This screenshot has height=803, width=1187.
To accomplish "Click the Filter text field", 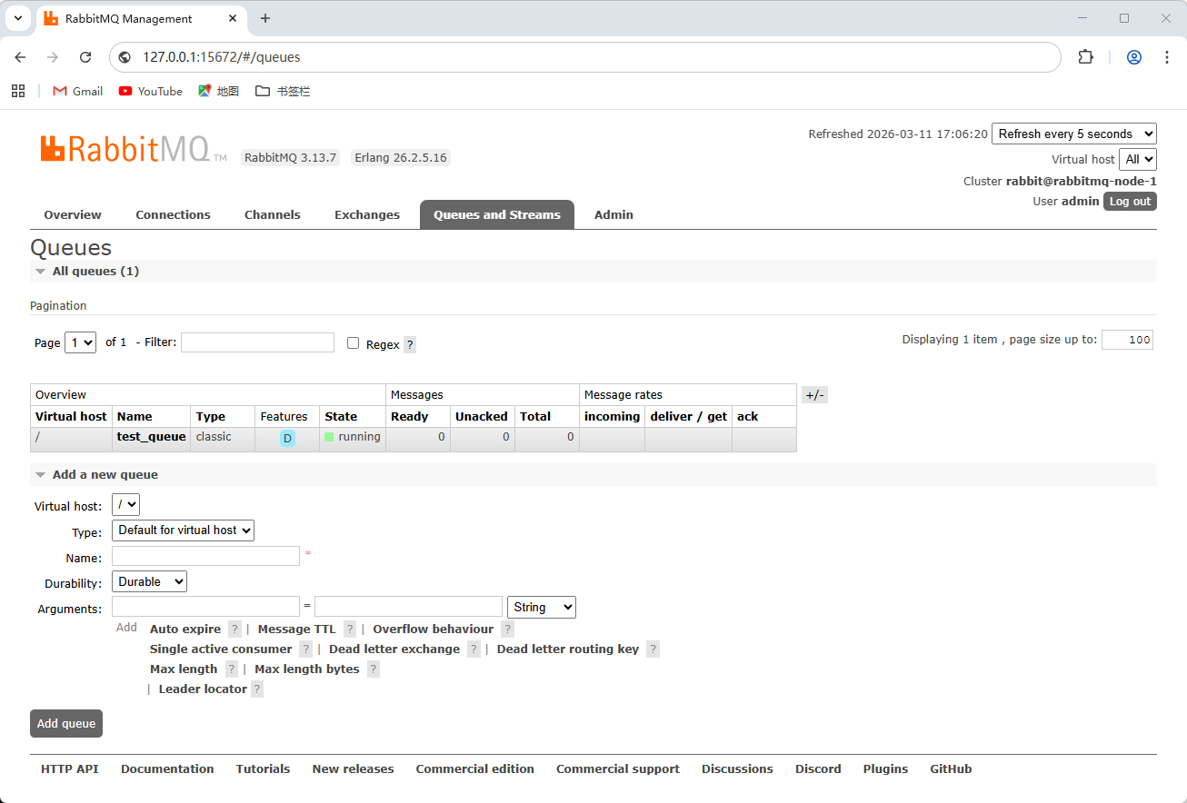I will pos(257,342).
